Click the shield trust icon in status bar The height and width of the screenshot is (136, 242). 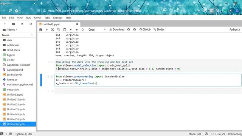click(206, 134)
